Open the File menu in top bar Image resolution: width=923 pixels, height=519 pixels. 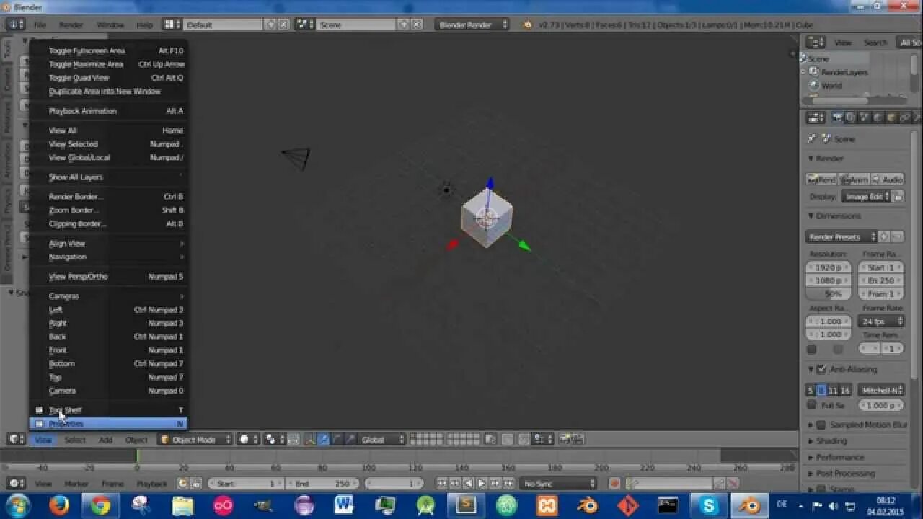point(40,25)
